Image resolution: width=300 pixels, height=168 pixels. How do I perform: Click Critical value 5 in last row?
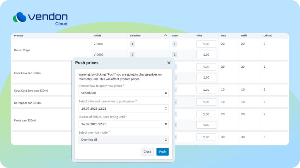click(265, 137)
